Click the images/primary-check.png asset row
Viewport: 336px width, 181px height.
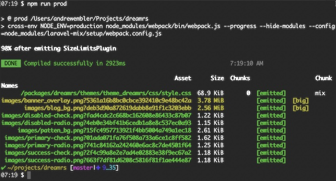(98, 138)
